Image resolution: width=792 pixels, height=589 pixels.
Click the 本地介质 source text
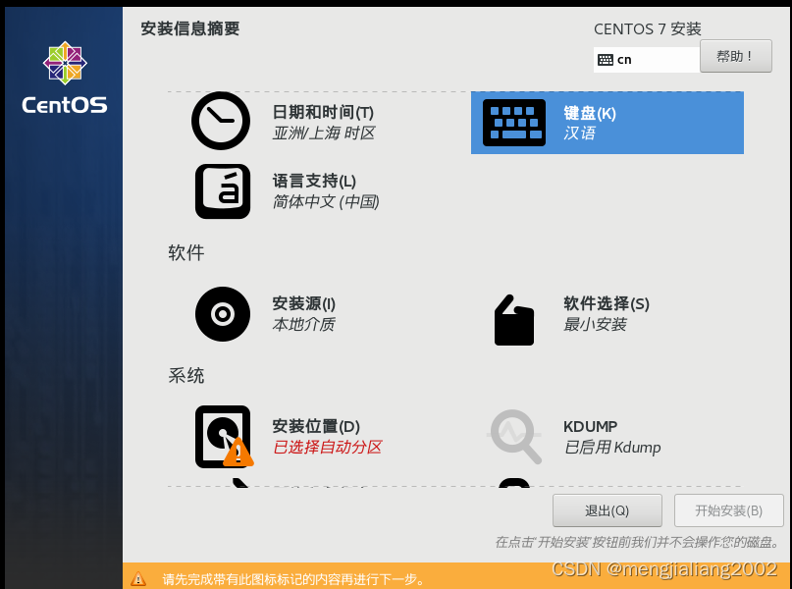[x=303, y=324]
